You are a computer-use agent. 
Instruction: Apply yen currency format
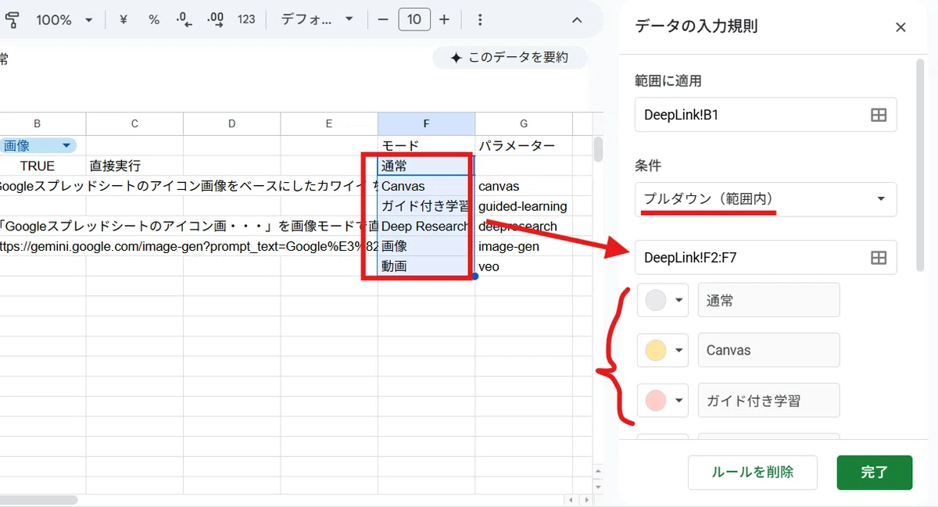[124, 20]
